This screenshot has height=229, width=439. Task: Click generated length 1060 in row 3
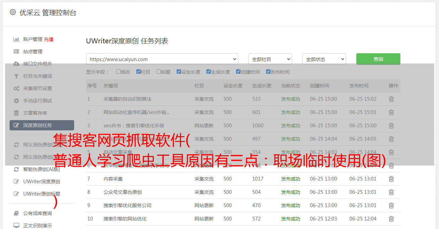[x=258, y=126]
